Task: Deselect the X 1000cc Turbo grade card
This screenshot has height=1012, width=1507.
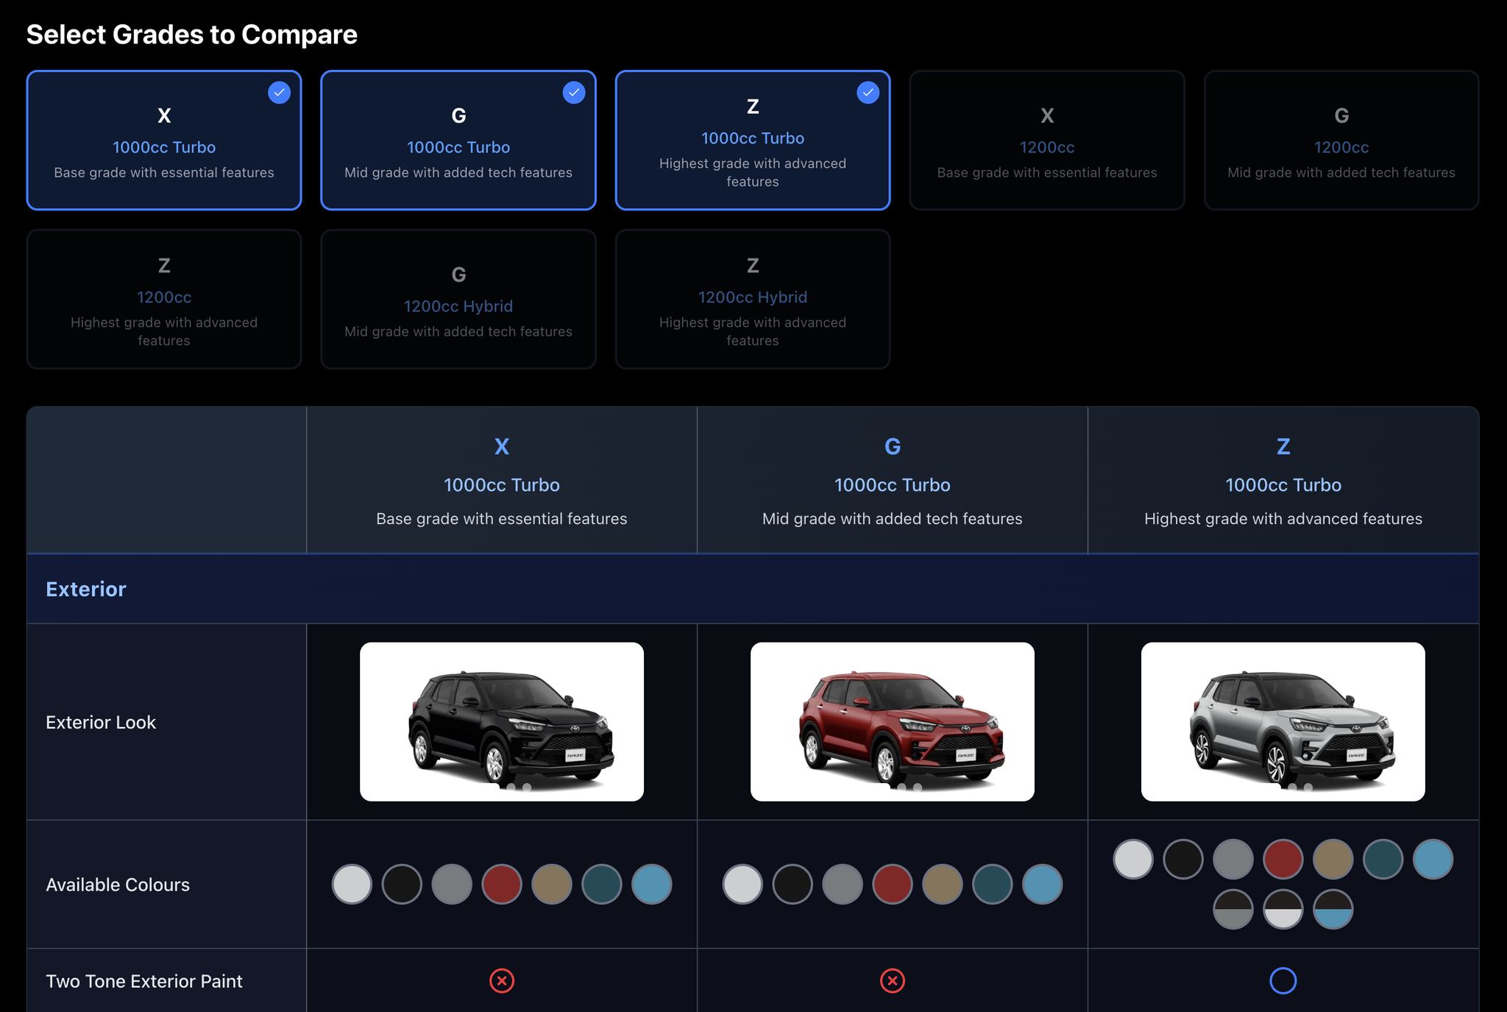Action: (x=164, y=141)
